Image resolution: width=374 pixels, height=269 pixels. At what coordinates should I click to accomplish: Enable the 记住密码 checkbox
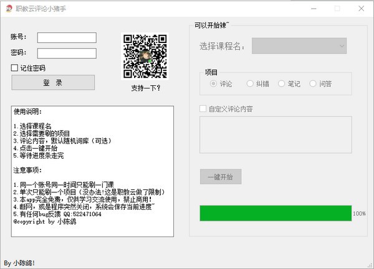pos(15,68)
